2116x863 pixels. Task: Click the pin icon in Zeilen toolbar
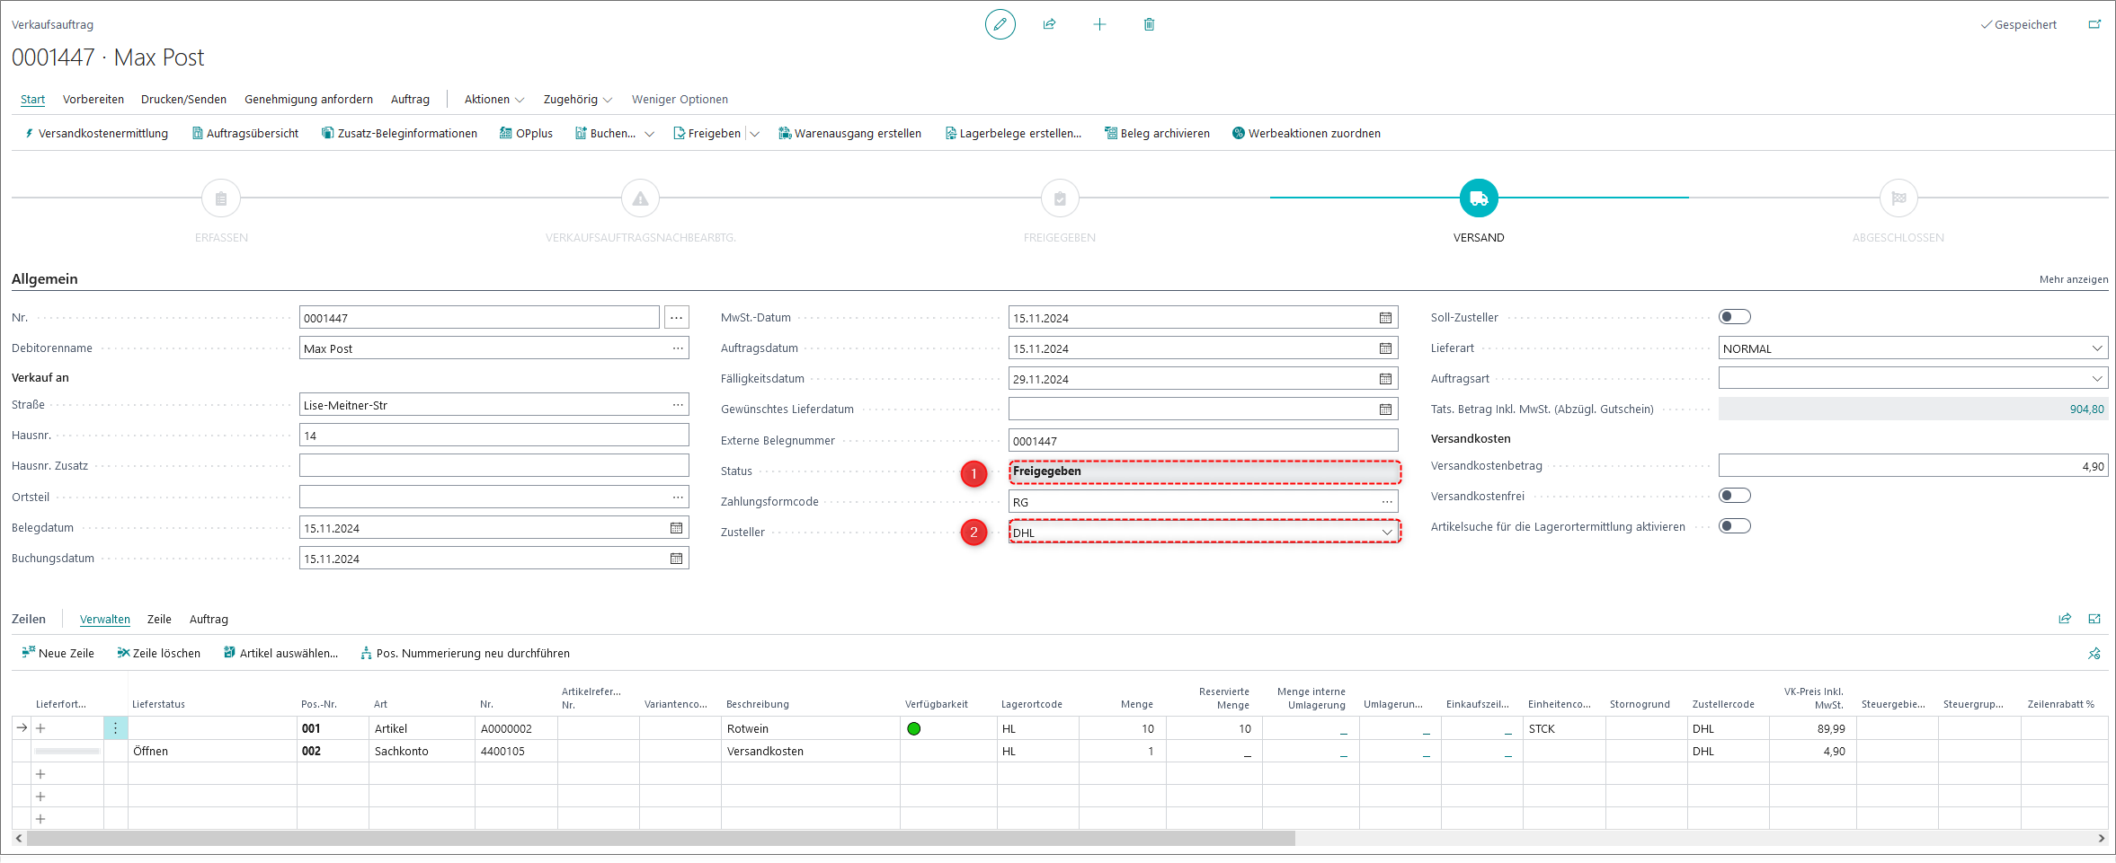(2094, 654)
